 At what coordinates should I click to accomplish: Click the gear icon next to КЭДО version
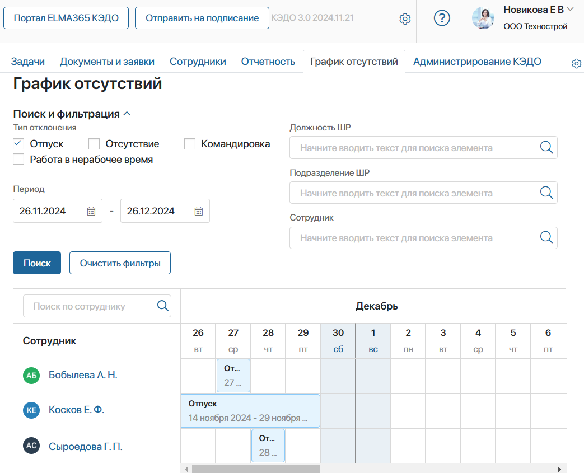[405, 18]
